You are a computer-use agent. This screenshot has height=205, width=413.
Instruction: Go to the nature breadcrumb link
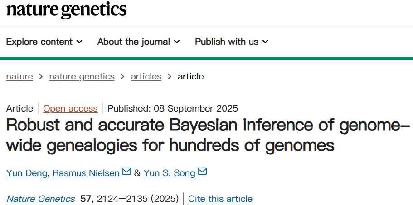point(19,77)
